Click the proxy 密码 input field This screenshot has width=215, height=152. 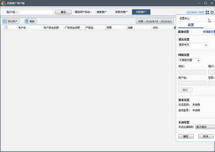click(212, 83)
